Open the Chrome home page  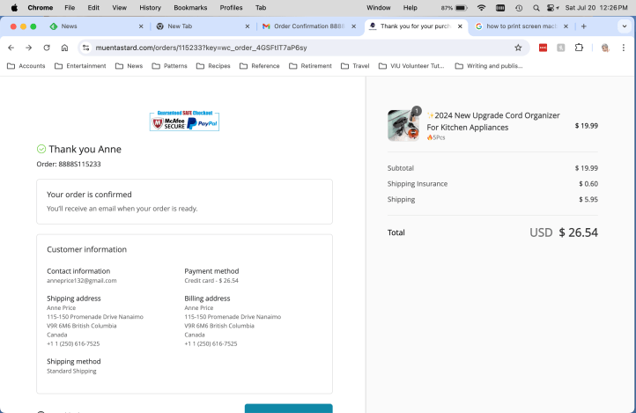pyautogui.click(x=64, y=48)
